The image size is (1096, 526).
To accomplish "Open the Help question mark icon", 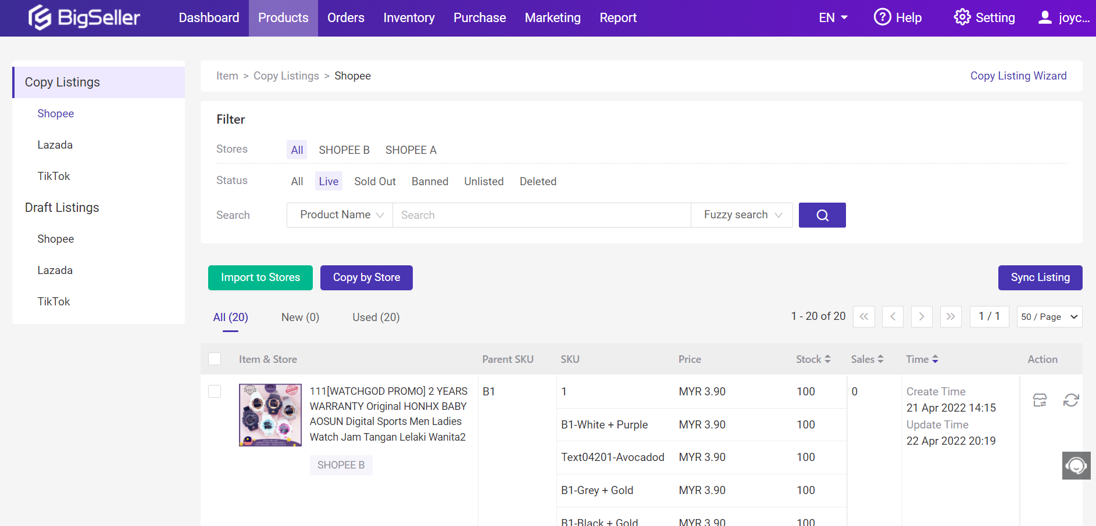I will [x=882, y=17].
